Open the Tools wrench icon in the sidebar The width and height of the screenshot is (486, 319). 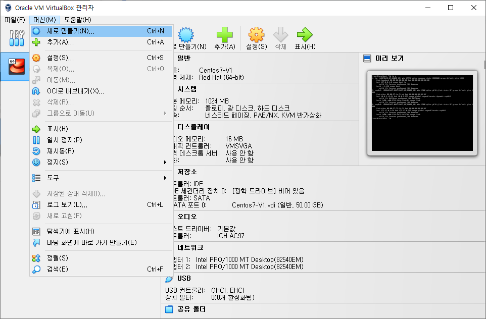click(17, 38)
